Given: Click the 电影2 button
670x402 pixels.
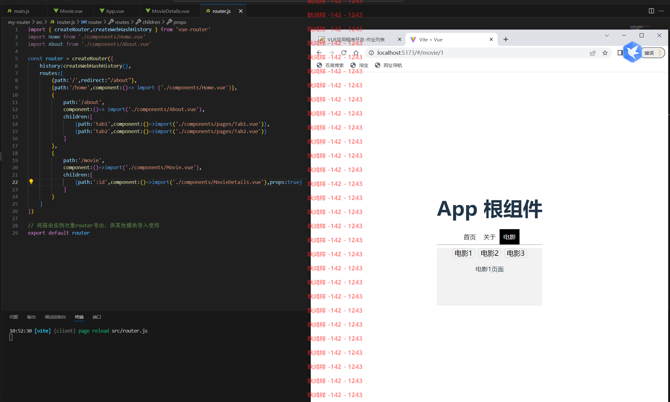Looking at the screenshot, I should pos(489,253).
